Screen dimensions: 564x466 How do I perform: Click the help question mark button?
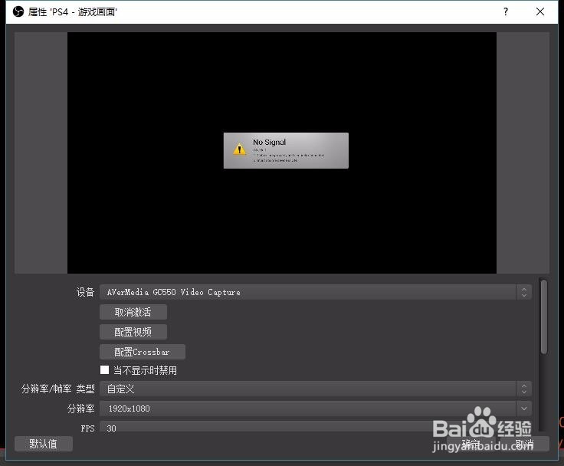[506, 11]
